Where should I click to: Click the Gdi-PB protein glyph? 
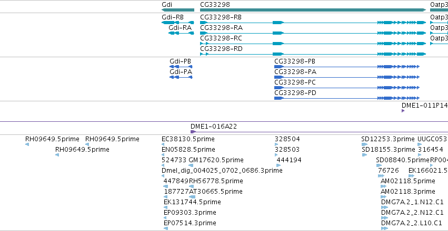[x=181, y=67]
